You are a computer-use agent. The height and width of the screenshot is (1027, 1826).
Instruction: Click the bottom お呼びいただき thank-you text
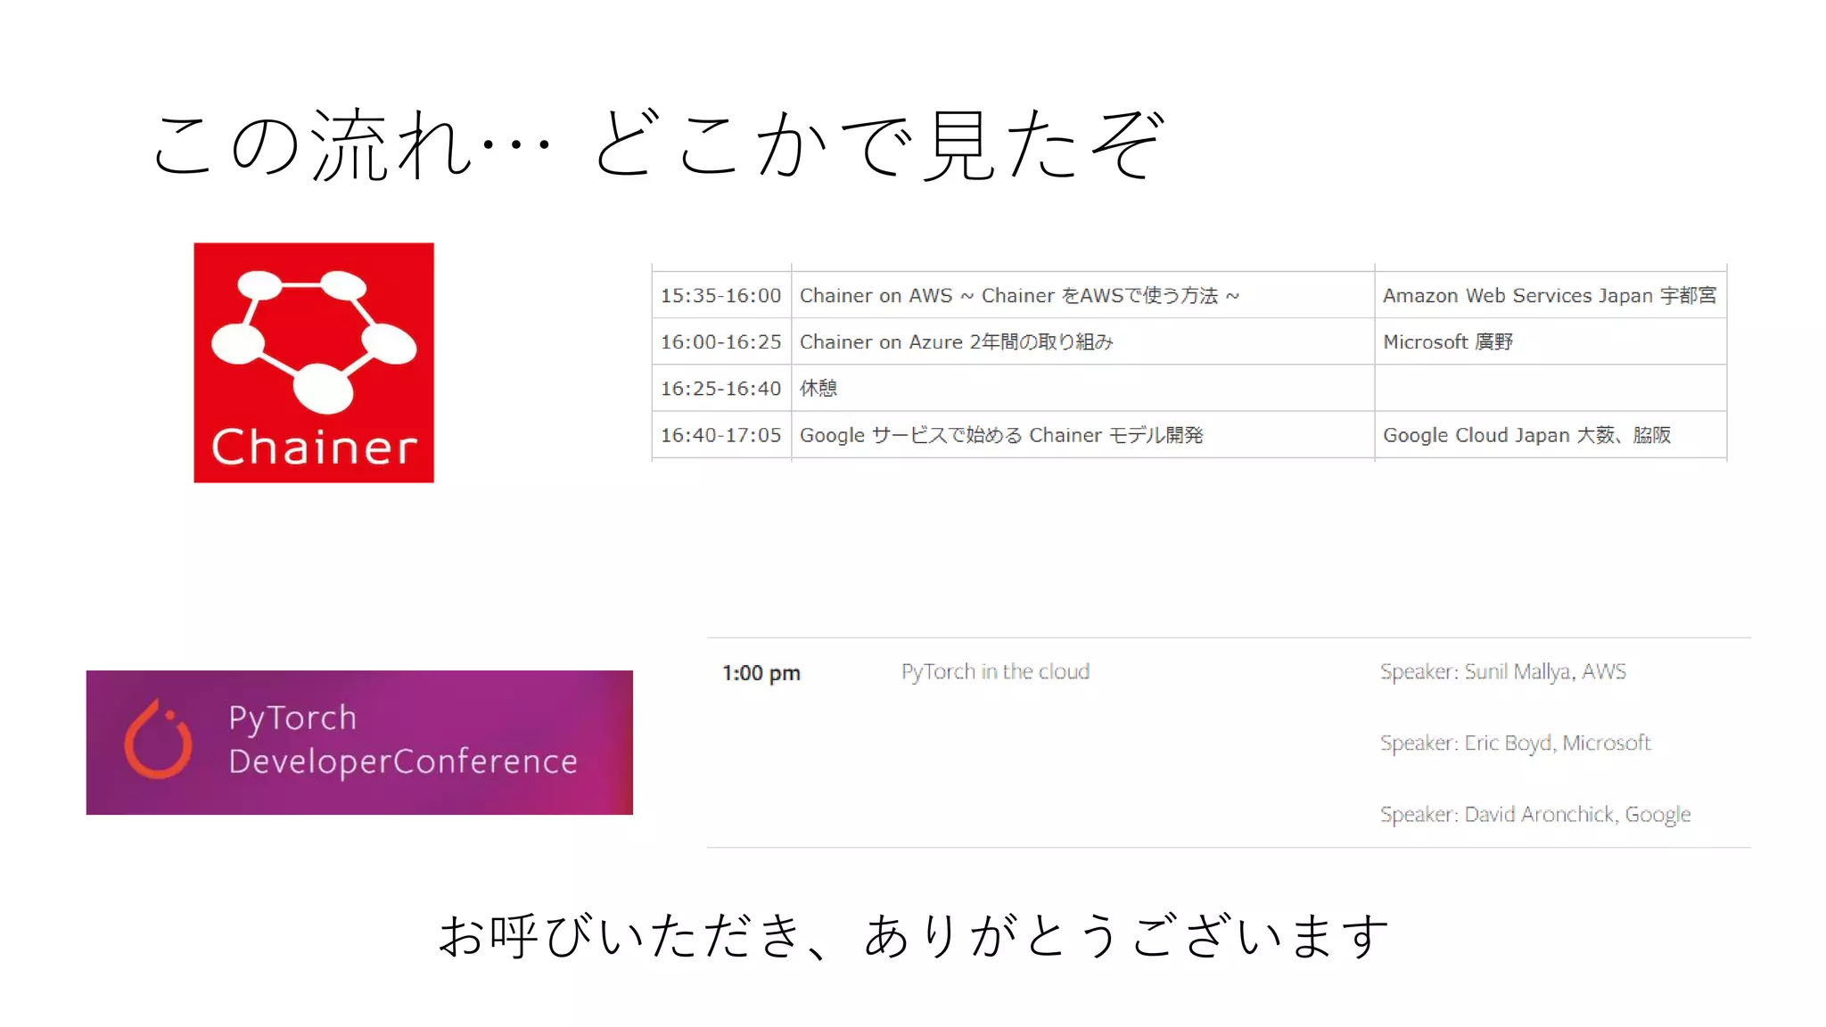tap(913, 936)
